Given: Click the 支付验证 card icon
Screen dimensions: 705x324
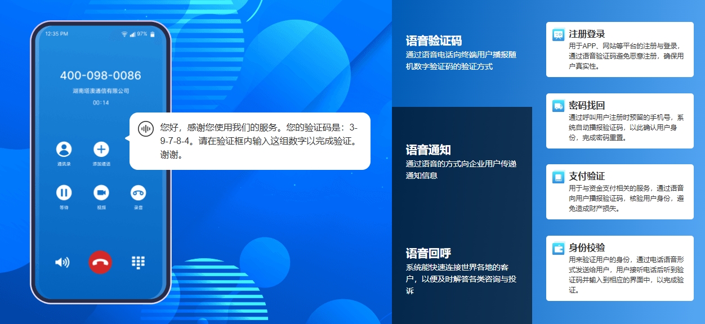Looking at the screenshot, I should pyautogui.click(x=558, y=177).
